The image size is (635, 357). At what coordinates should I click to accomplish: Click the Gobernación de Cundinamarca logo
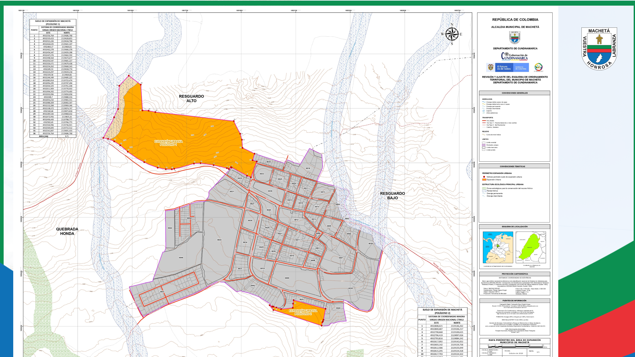515,57
